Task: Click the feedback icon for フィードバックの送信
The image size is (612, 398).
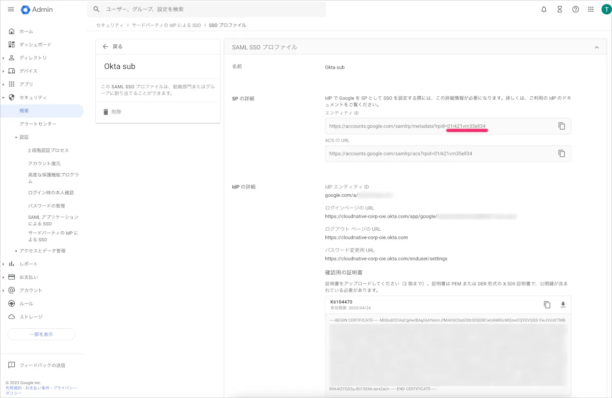Action: pos(12,365)
